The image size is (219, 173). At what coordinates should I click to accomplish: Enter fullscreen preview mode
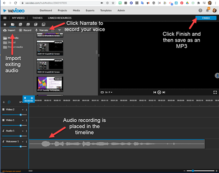coord(215,92)
